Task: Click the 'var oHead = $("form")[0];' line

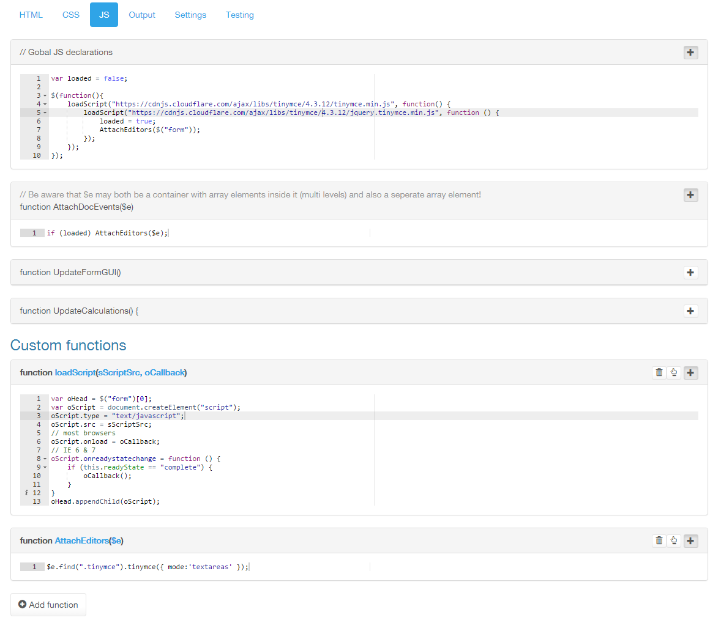Action: [x=101, y=399]
